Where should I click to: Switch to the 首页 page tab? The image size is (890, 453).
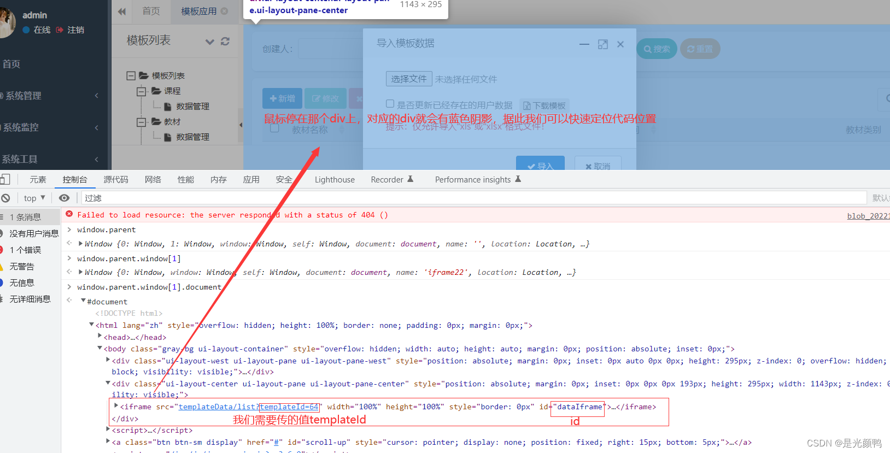pos(151,11)
